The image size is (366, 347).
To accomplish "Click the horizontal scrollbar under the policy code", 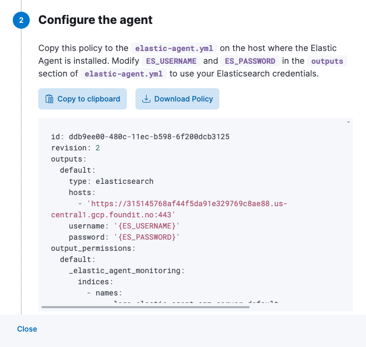I will pyautogui.click(x=145, y=307).
